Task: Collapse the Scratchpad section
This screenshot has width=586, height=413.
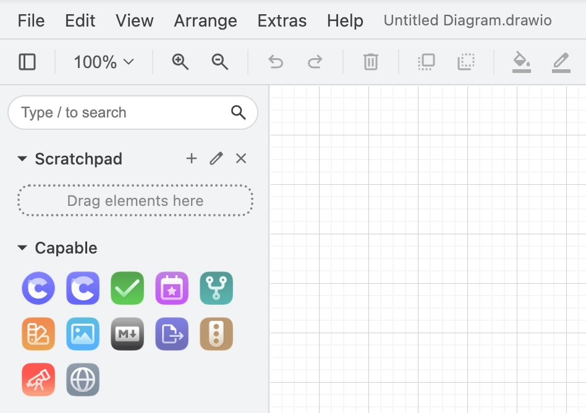Action: pos(22,159)
